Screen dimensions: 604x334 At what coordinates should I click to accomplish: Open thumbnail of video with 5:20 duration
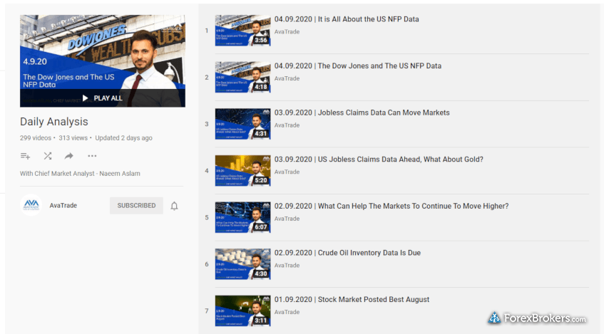point(242,170)
